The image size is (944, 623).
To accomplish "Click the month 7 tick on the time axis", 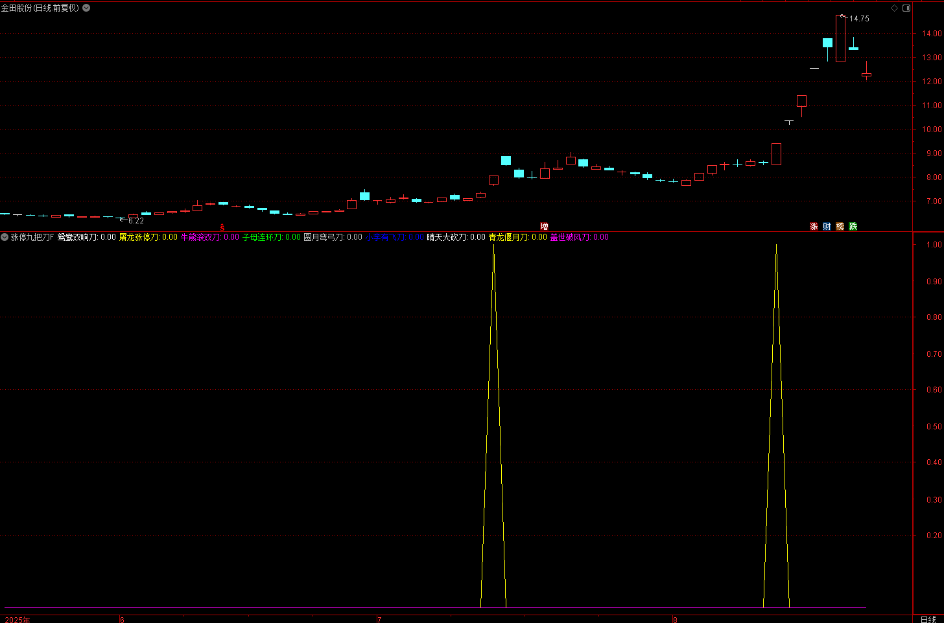I will (380, 620).
